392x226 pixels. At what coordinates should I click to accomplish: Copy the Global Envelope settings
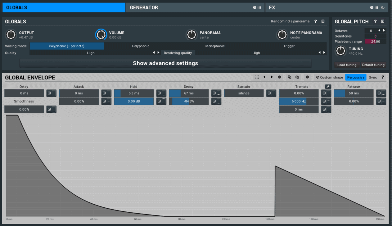290,77
